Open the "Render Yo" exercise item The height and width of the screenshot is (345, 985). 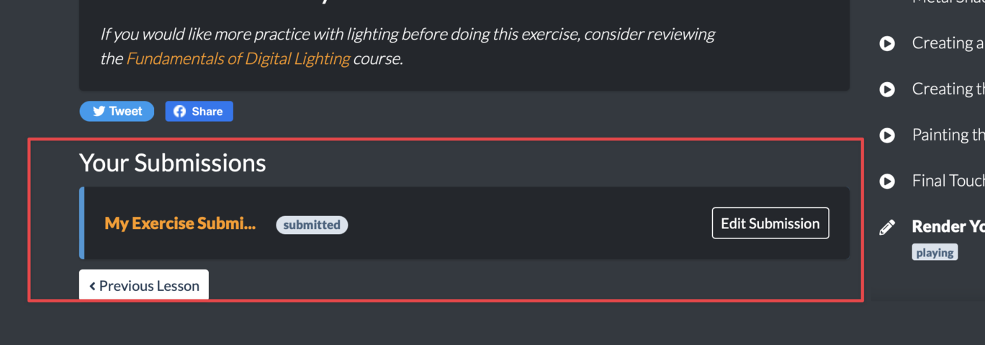[x=948, y=226]
